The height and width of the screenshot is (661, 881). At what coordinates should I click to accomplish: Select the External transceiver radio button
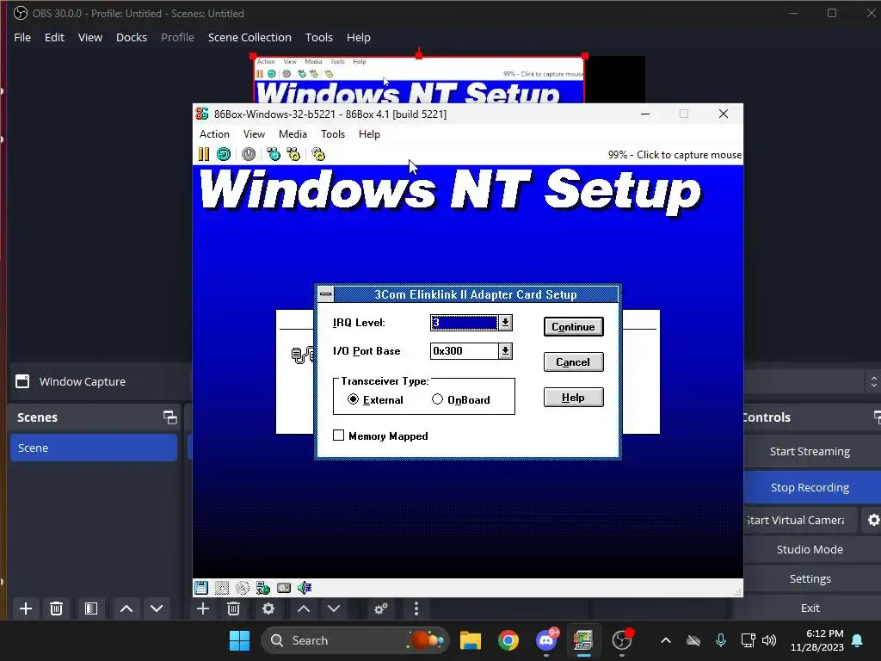(353, 399)
